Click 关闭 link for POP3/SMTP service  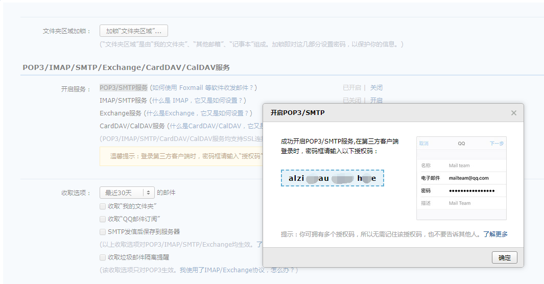pyautogui.click(x=376, y=88)
